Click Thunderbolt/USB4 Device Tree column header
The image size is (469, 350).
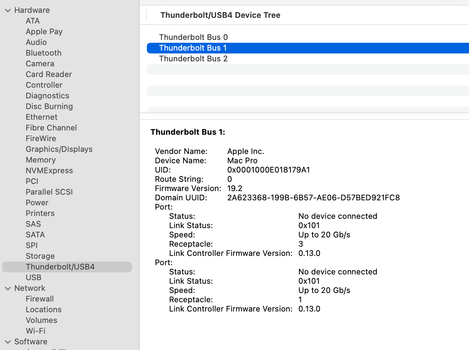(220, 15)
